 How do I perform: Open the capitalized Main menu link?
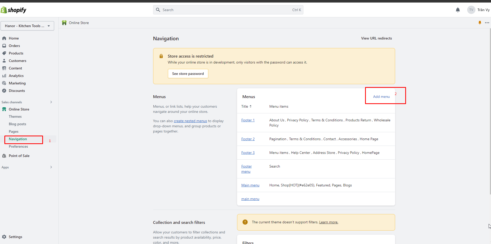pyautogui.click(x=250, y=185)
